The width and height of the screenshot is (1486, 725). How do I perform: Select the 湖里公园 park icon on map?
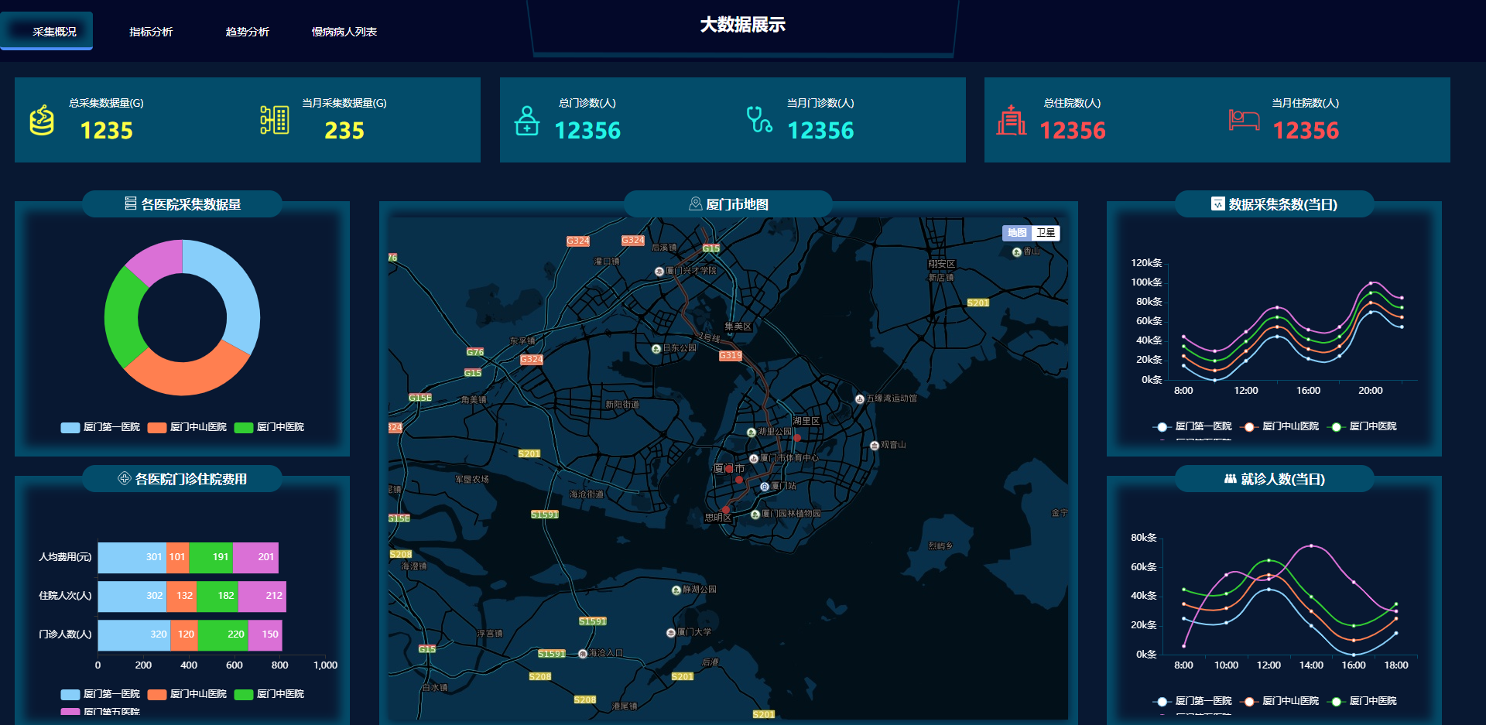click(x=752, y=432)
